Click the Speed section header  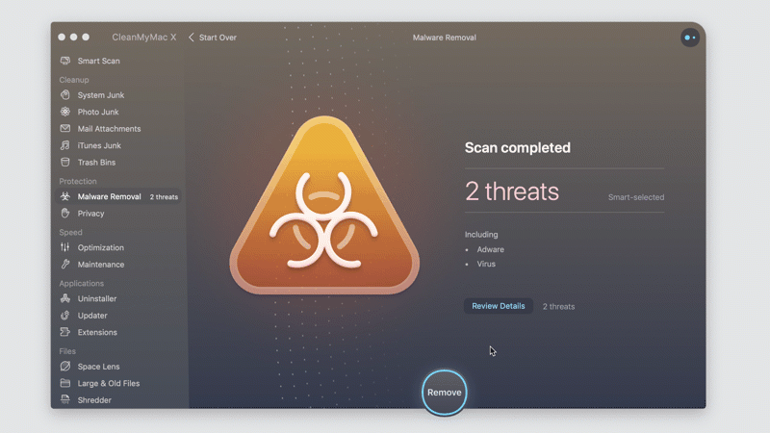[70, 232]
